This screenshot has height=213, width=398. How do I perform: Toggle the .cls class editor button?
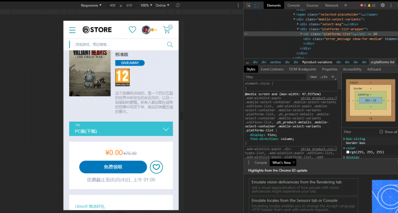[x=324, y=77]
